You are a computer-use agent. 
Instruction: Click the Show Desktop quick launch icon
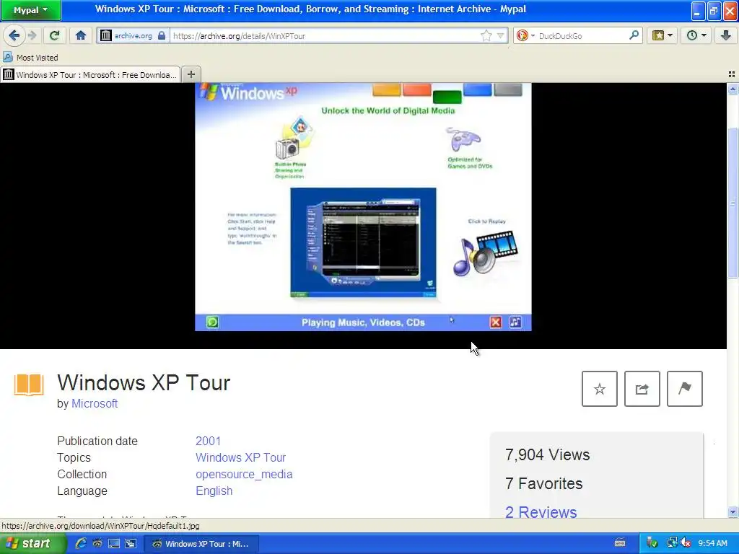coord(113,543)
